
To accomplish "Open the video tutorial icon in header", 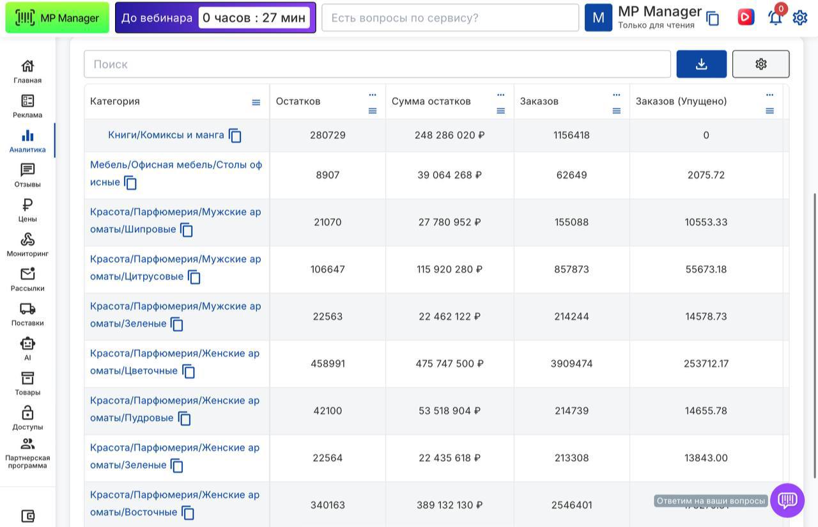I will (745, 17).
